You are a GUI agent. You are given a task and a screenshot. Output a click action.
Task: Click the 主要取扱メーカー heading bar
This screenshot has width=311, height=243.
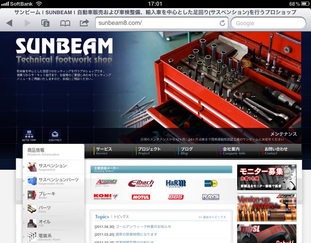tap(161, 169)
